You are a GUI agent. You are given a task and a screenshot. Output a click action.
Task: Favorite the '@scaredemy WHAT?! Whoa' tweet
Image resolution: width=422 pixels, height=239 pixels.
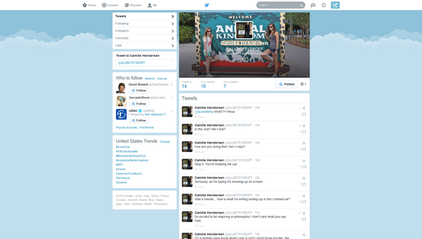pos(304,108)
